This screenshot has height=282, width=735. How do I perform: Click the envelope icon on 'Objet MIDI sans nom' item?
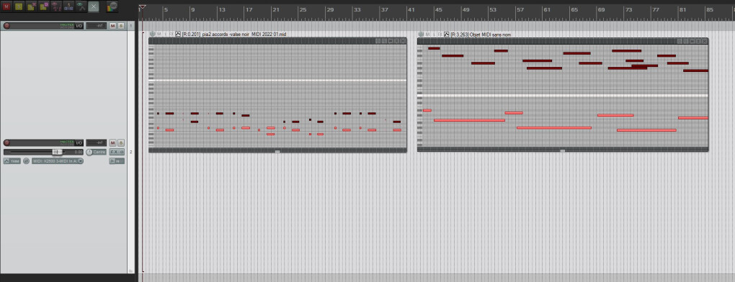pyautogui.click(x=447, y=34)
